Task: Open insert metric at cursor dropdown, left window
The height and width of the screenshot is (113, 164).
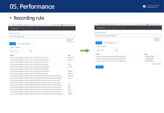Action: click(25, 44)
